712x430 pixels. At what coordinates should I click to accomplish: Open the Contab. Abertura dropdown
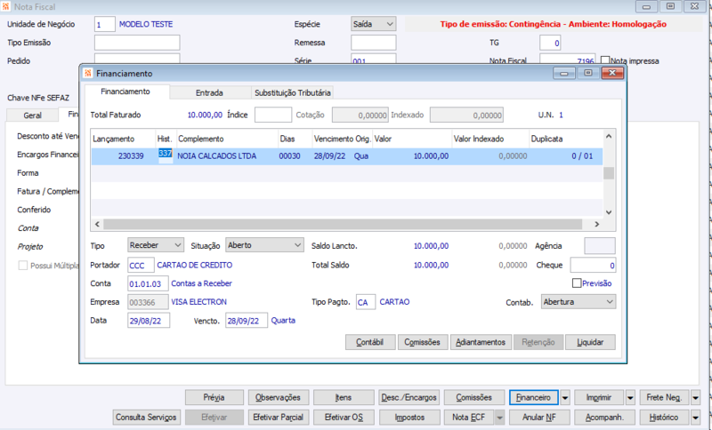[x=578, y=302]
